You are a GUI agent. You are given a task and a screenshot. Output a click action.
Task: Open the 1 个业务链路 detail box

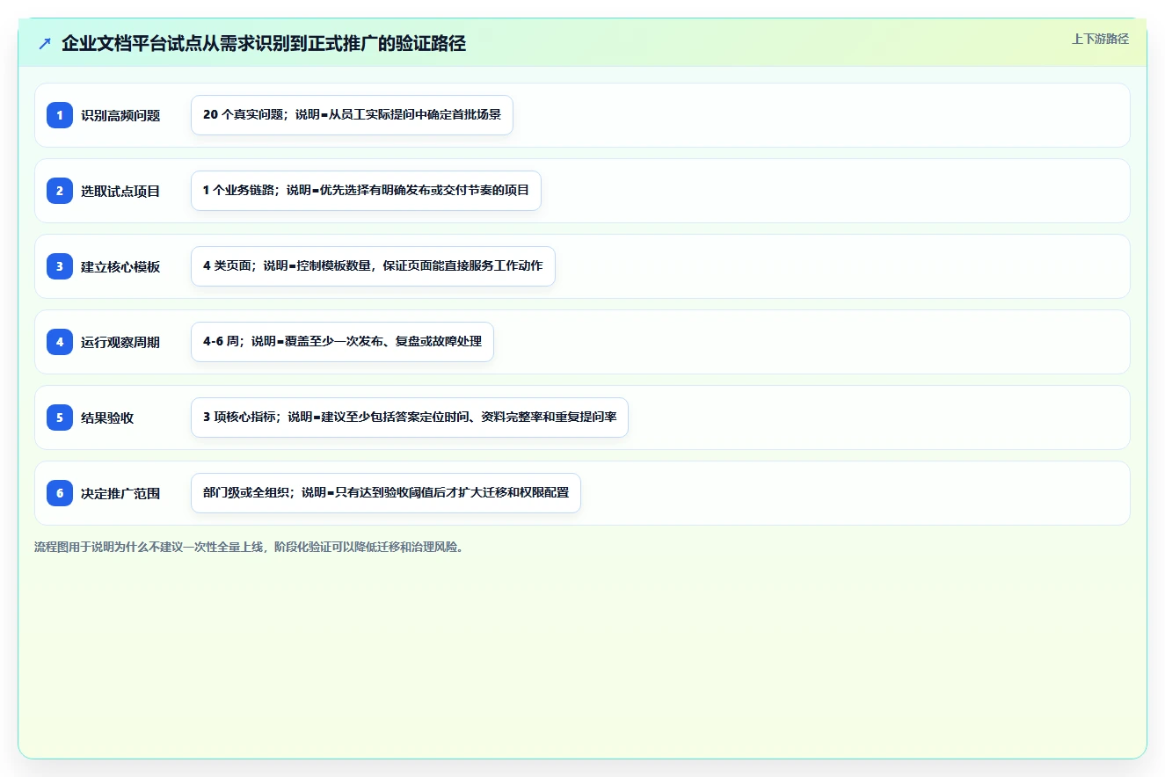[x=366, y=191]
